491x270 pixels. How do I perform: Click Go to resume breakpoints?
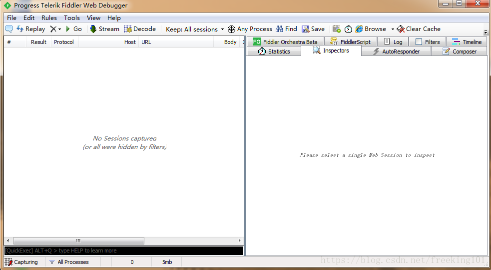pyautogui.click(x=74, y=29)
